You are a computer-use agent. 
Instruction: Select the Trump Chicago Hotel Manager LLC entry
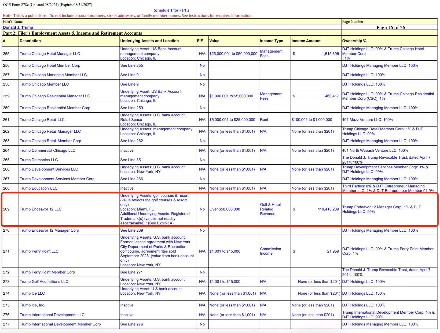50,54
